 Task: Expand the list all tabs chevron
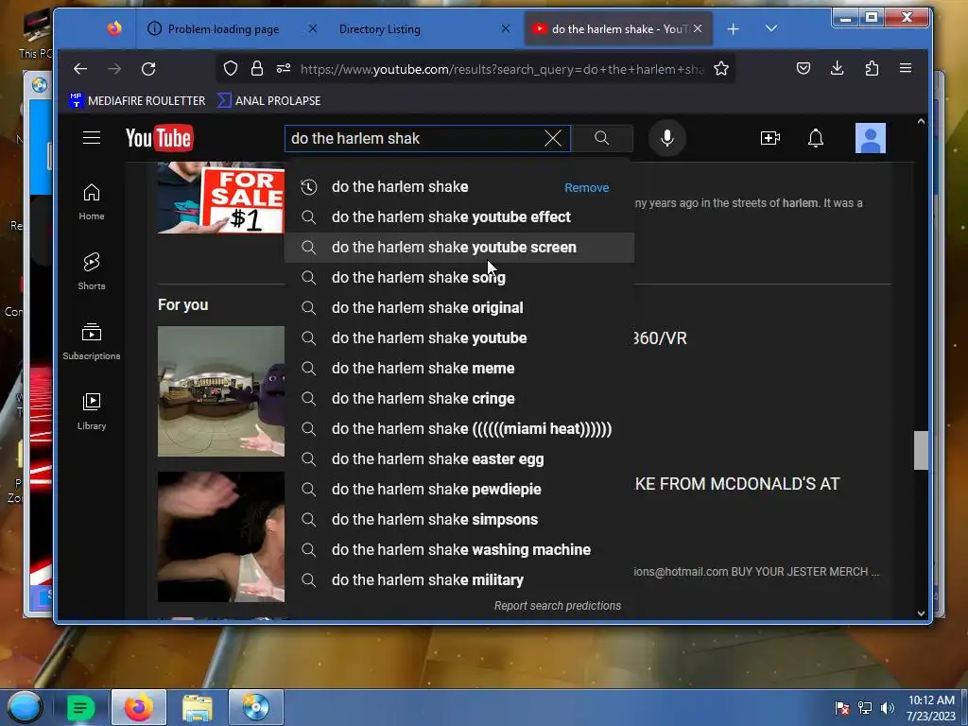click(771, 29)
